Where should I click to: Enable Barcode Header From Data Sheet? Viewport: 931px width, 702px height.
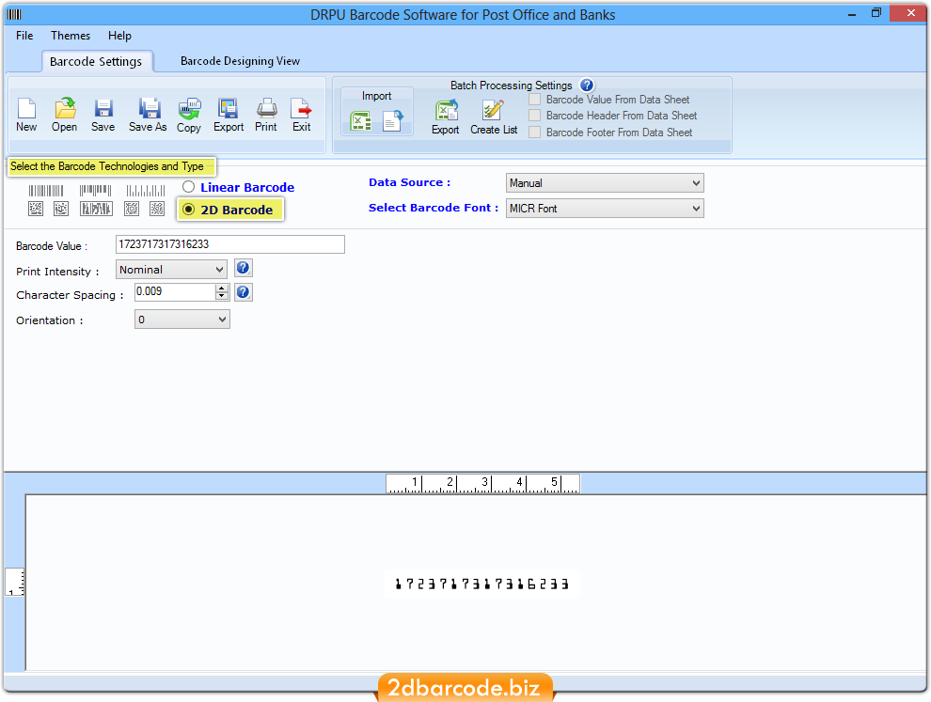535,116
